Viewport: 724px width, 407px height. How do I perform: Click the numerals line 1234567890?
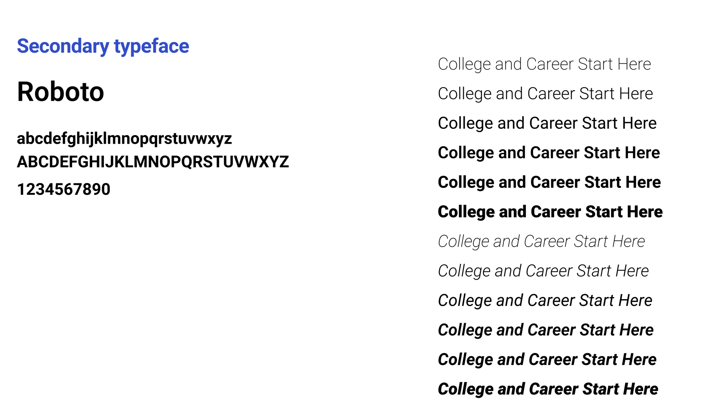point(64,189)
